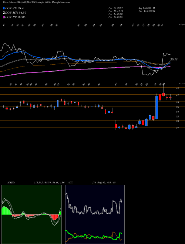Click the ADX panel title
The height and width of the screenshot is (244, 185).
[71, 183]
